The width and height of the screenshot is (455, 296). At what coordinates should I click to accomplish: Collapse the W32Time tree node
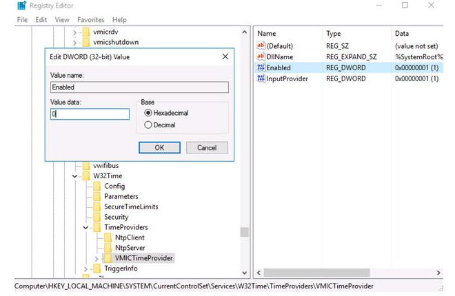(74, 176)
